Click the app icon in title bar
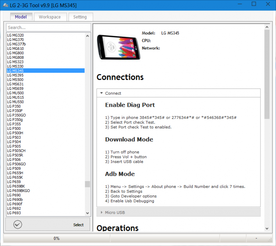The height and width of the screenshot is (246, 276). tap(5, 5)
